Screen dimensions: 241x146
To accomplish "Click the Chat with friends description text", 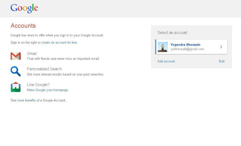I will point(63,59).
